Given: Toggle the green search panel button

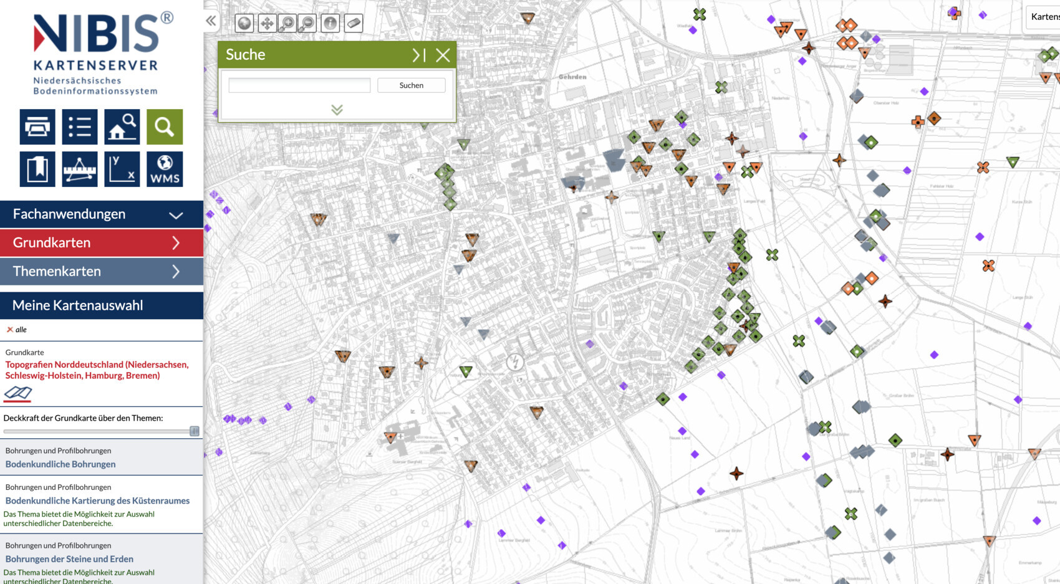Looking at the screenshot, I should click(165, 127).
